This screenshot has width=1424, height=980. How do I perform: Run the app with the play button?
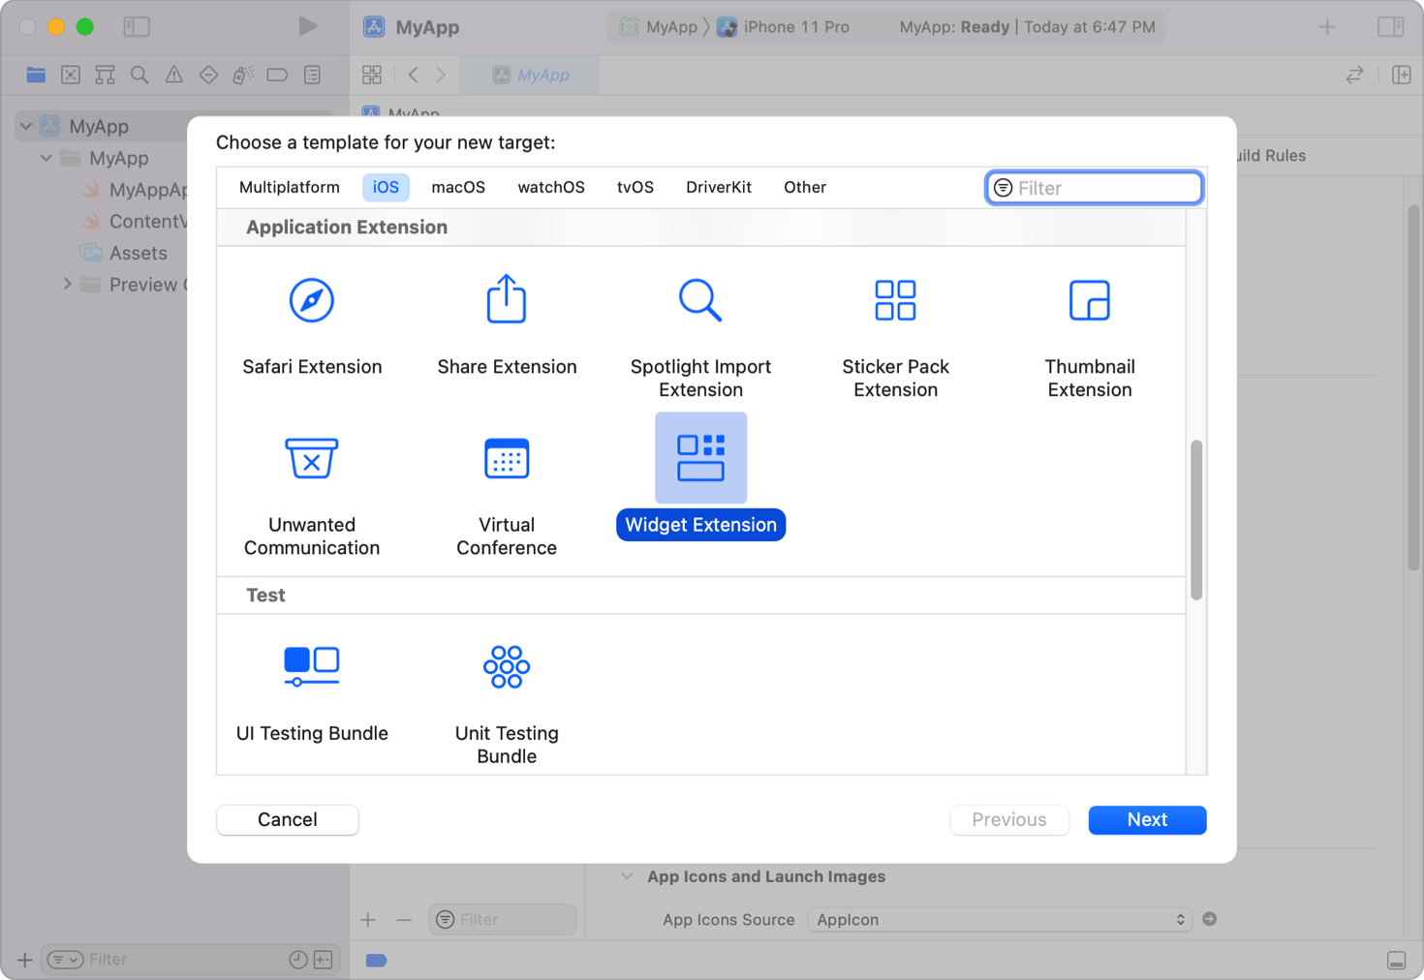(x=307, y=26)
